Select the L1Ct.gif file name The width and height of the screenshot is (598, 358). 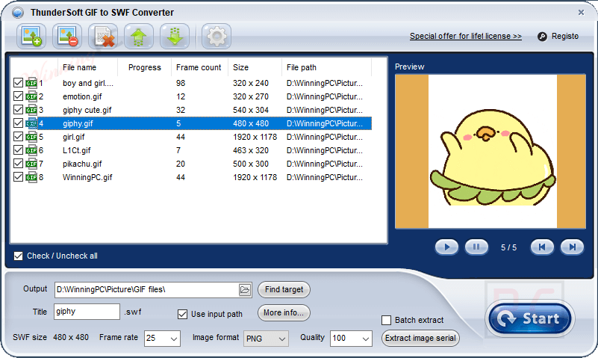pos(77,150)
